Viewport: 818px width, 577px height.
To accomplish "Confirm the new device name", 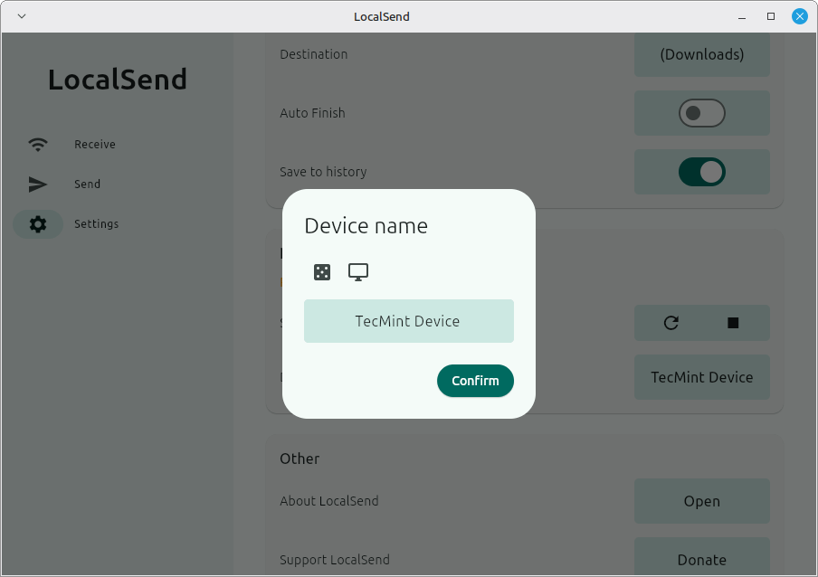I will click(x=475, y=381).
